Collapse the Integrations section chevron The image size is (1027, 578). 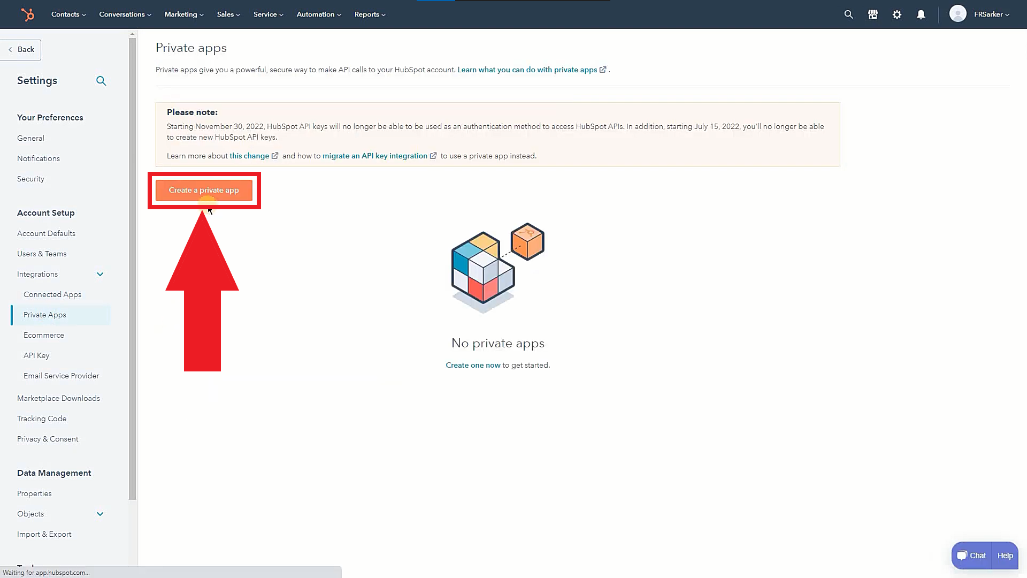pyautogui.click(x=100, y=274)
